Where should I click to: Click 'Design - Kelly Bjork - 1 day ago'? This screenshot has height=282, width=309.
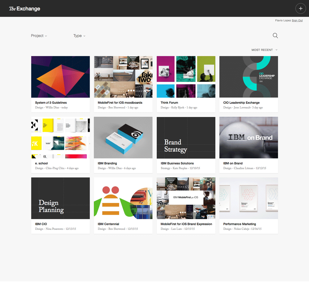tap(179, 107)
